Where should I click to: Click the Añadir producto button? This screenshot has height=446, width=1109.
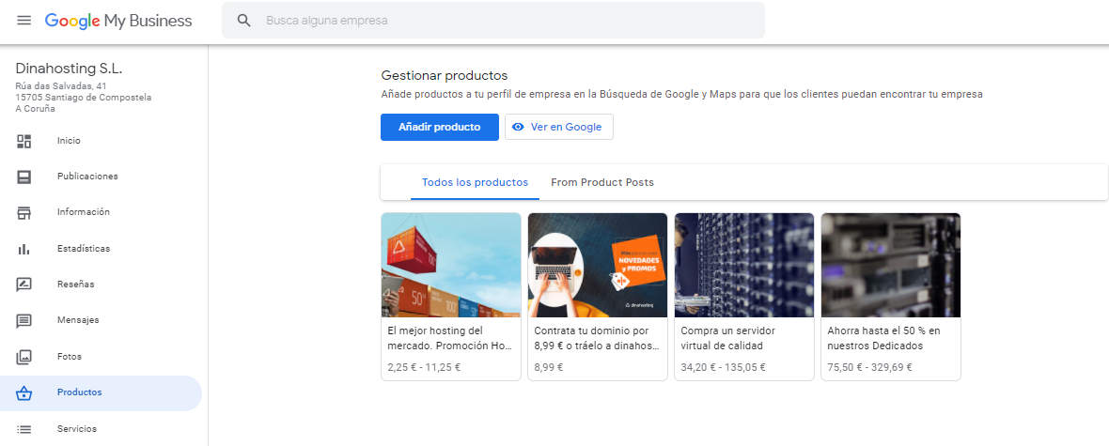pyautogui.click(x=439, y=127)
